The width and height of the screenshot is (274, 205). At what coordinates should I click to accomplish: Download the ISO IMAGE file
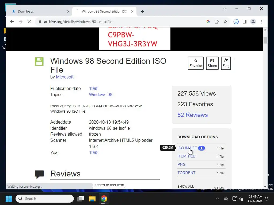[x=187, y=148]
